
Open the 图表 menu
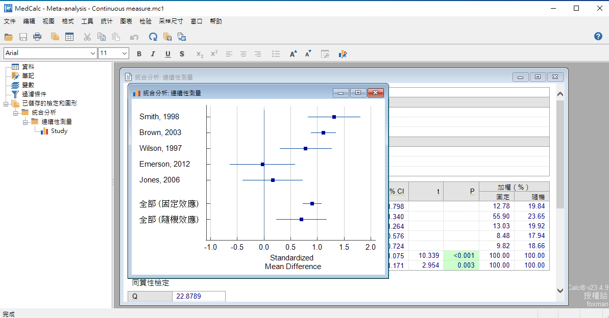tap(126, 21)
